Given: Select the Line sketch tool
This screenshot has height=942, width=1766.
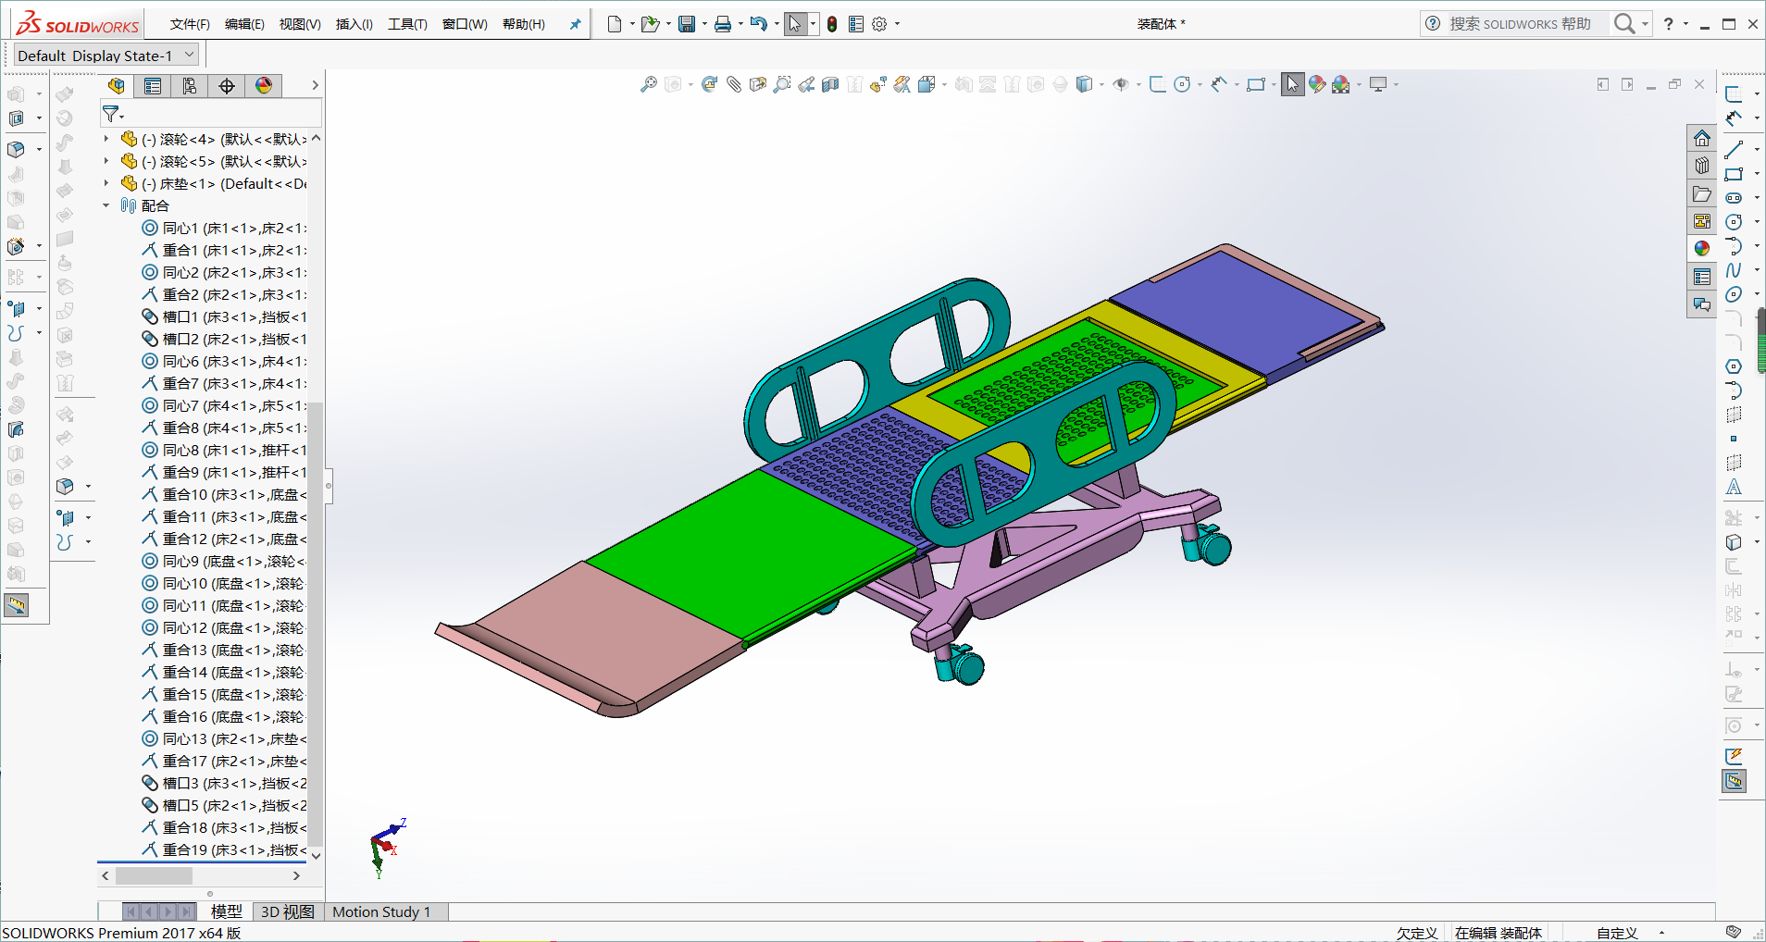Looking at the screenshot, I should (x=1734, y=149).
